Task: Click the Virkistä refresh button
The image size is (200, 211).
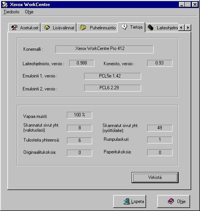Action: [x=155, y=177]
